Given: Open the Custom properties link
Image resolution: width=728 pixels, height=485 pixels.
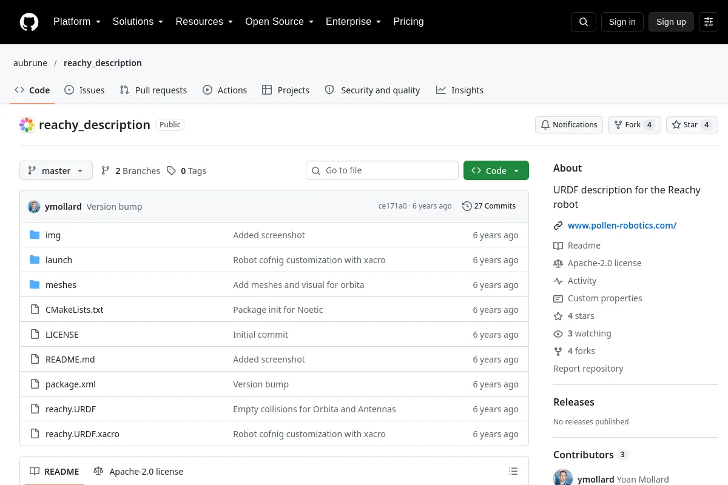Looking at the screenshot, I should (598, 298).
